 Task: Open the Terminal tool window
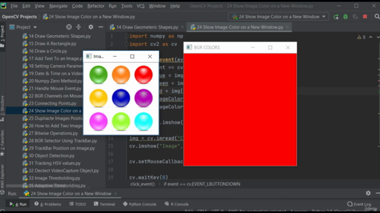(x=104, y=204)
